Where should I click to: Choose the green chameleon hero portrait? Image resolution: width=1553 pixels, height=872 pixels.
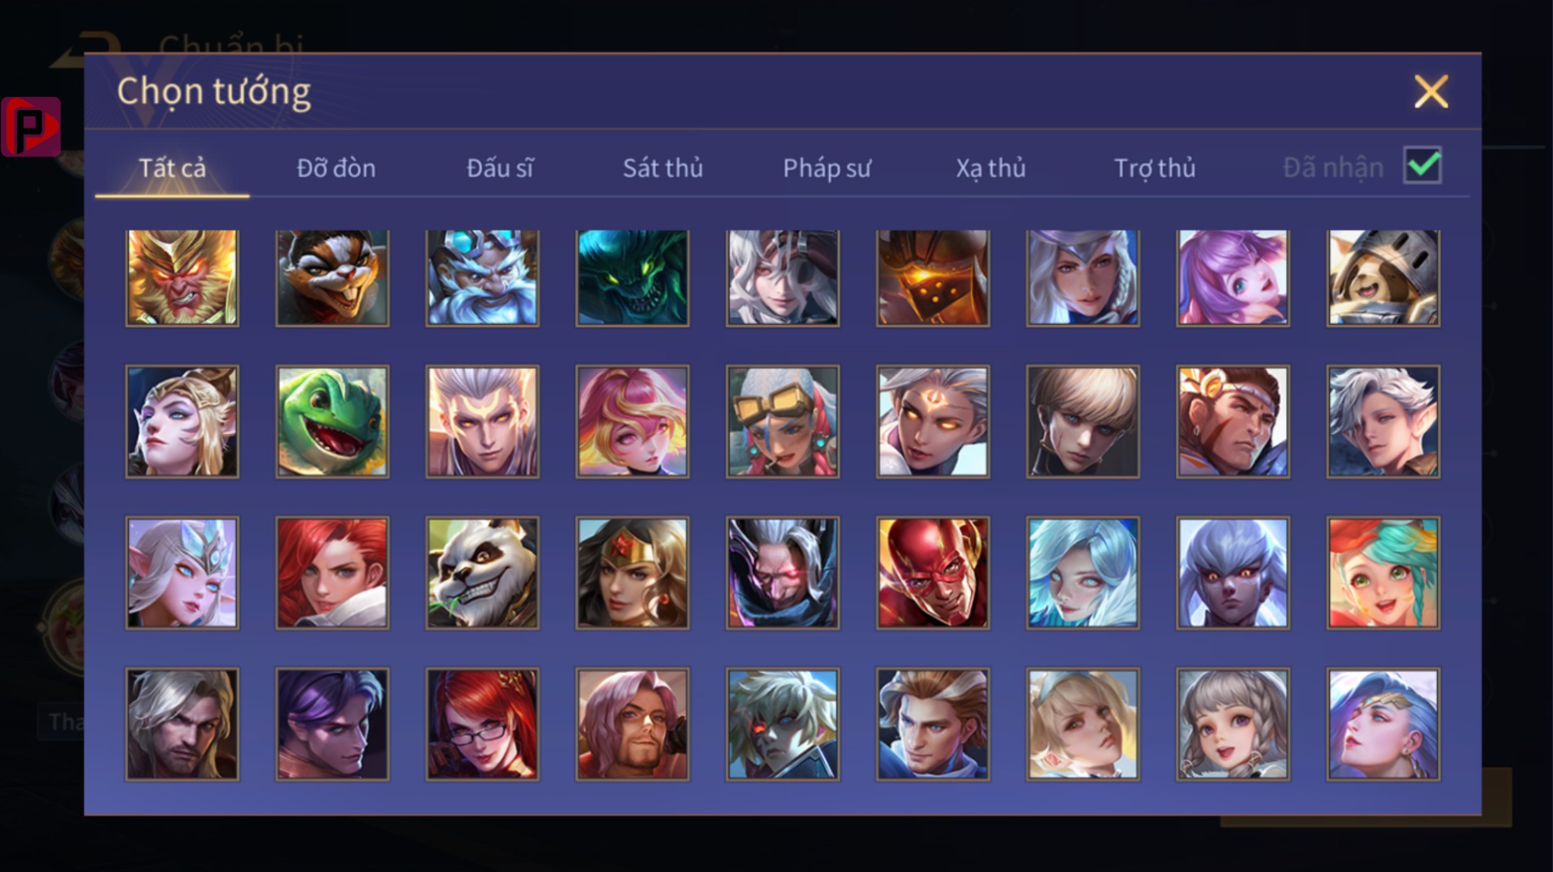[x=332, y=421]
